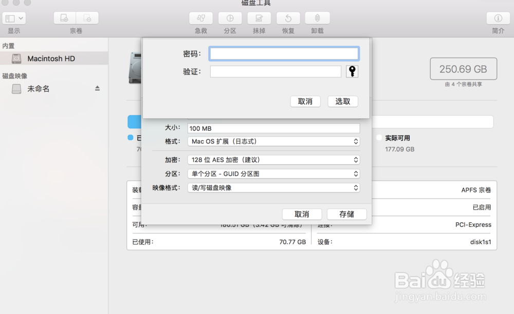This screenshot has height=314, width=514.
Task: Run First Aid (急救) tool
Action: pyautogui.click(x=201, y=18)
